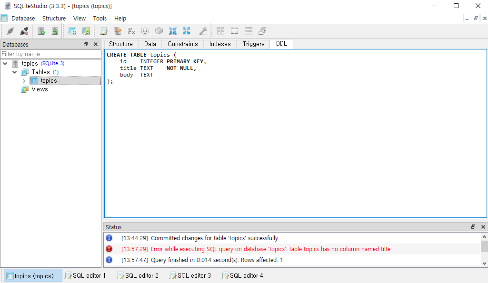Tile windows vertically icon
The height and width of the screenshot is (283, 488).
[x=235, y=31]
